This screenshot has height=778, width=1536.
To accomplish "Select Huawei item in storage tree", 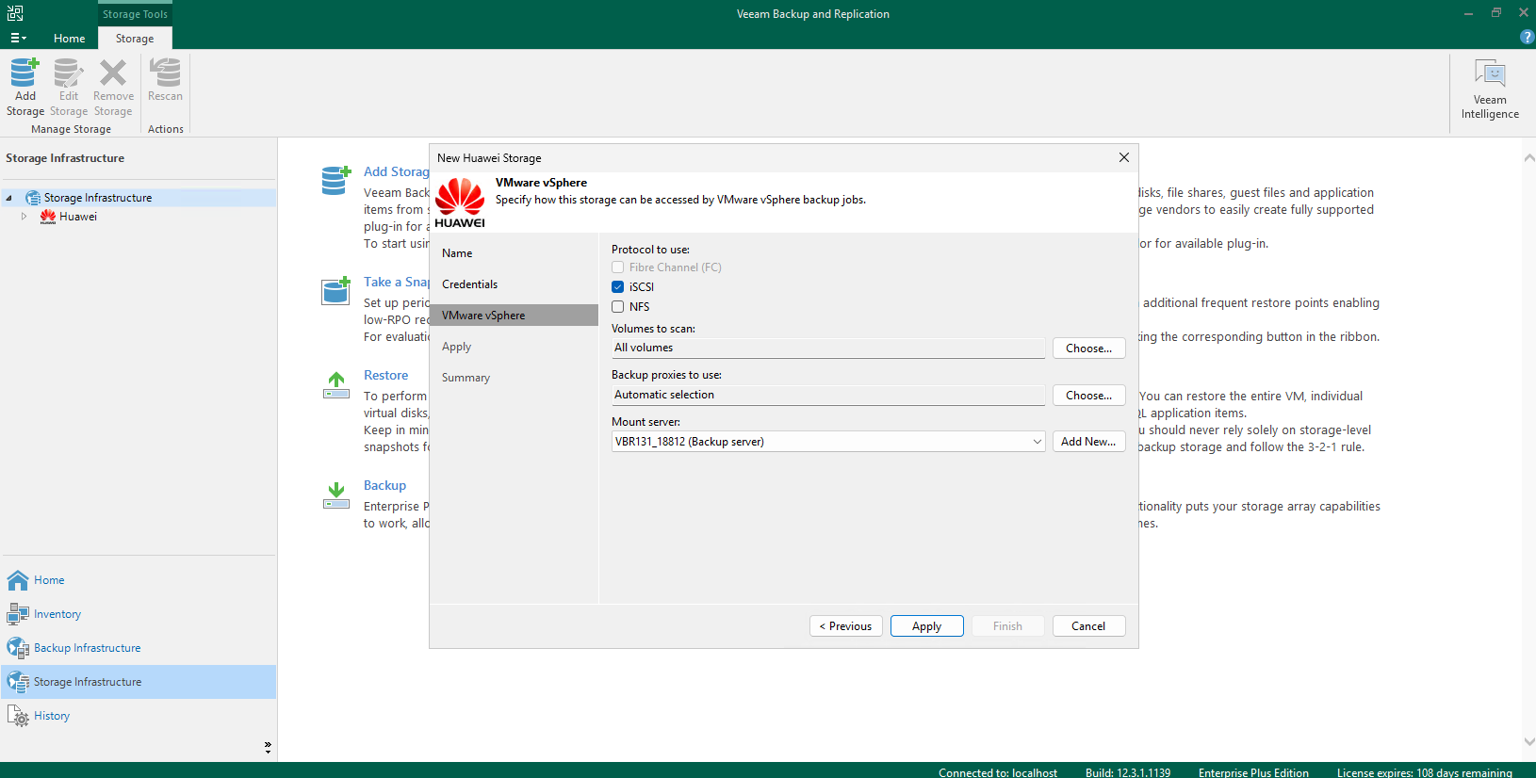I will click(78, 217).
